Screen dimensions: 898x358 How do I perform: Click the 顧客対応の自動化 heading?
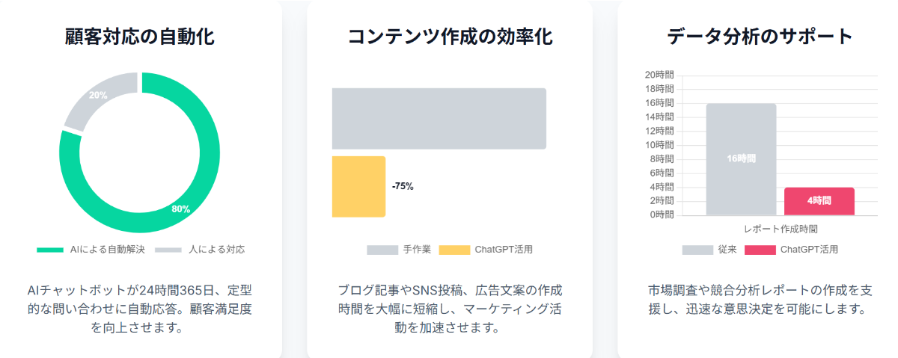point(140,37)
